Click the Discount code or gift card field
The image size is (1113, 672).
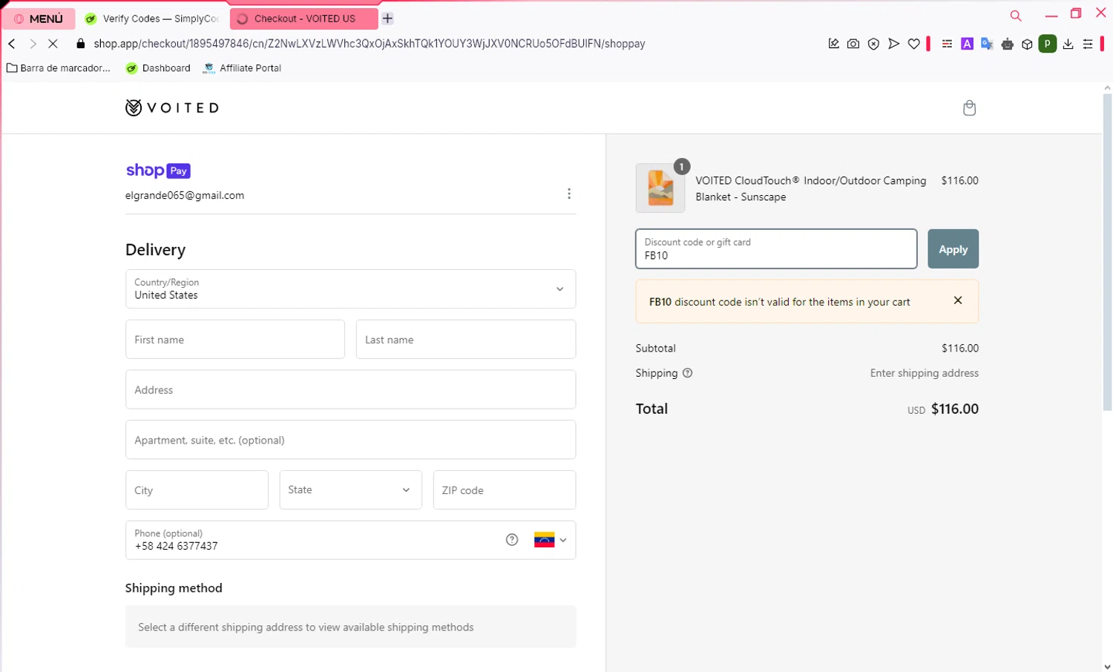(776, 248)
